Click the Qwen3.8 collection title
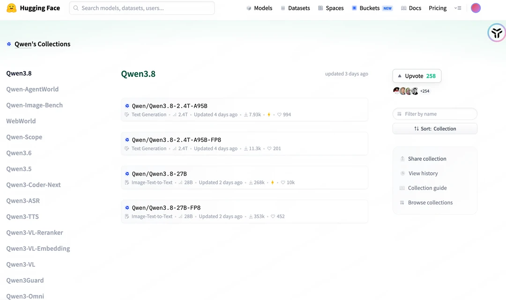 (138, 74)
